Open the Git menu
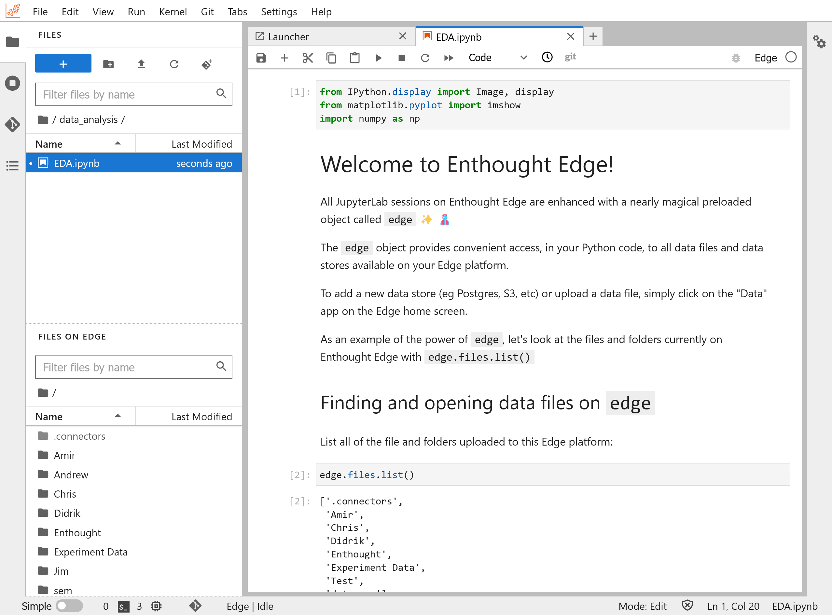This screenshot has height=615, width=832. pos(207,11)
